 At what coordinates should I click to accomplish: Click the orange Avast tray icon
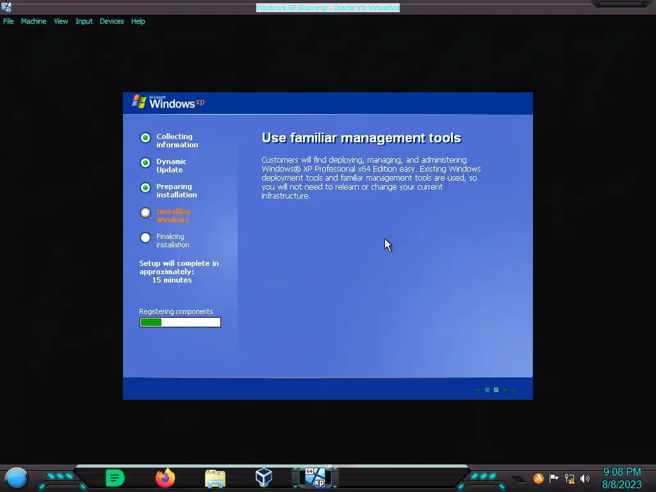point(538,478)
